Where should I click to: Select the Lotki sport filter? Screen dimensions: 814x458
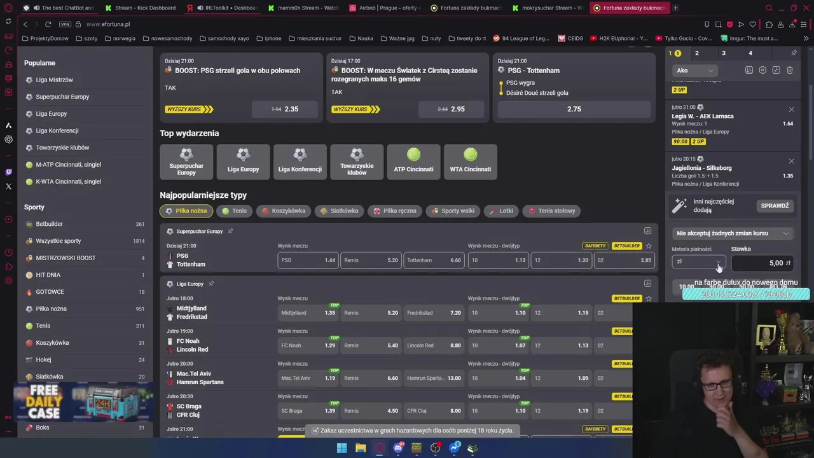click(501, 211)
